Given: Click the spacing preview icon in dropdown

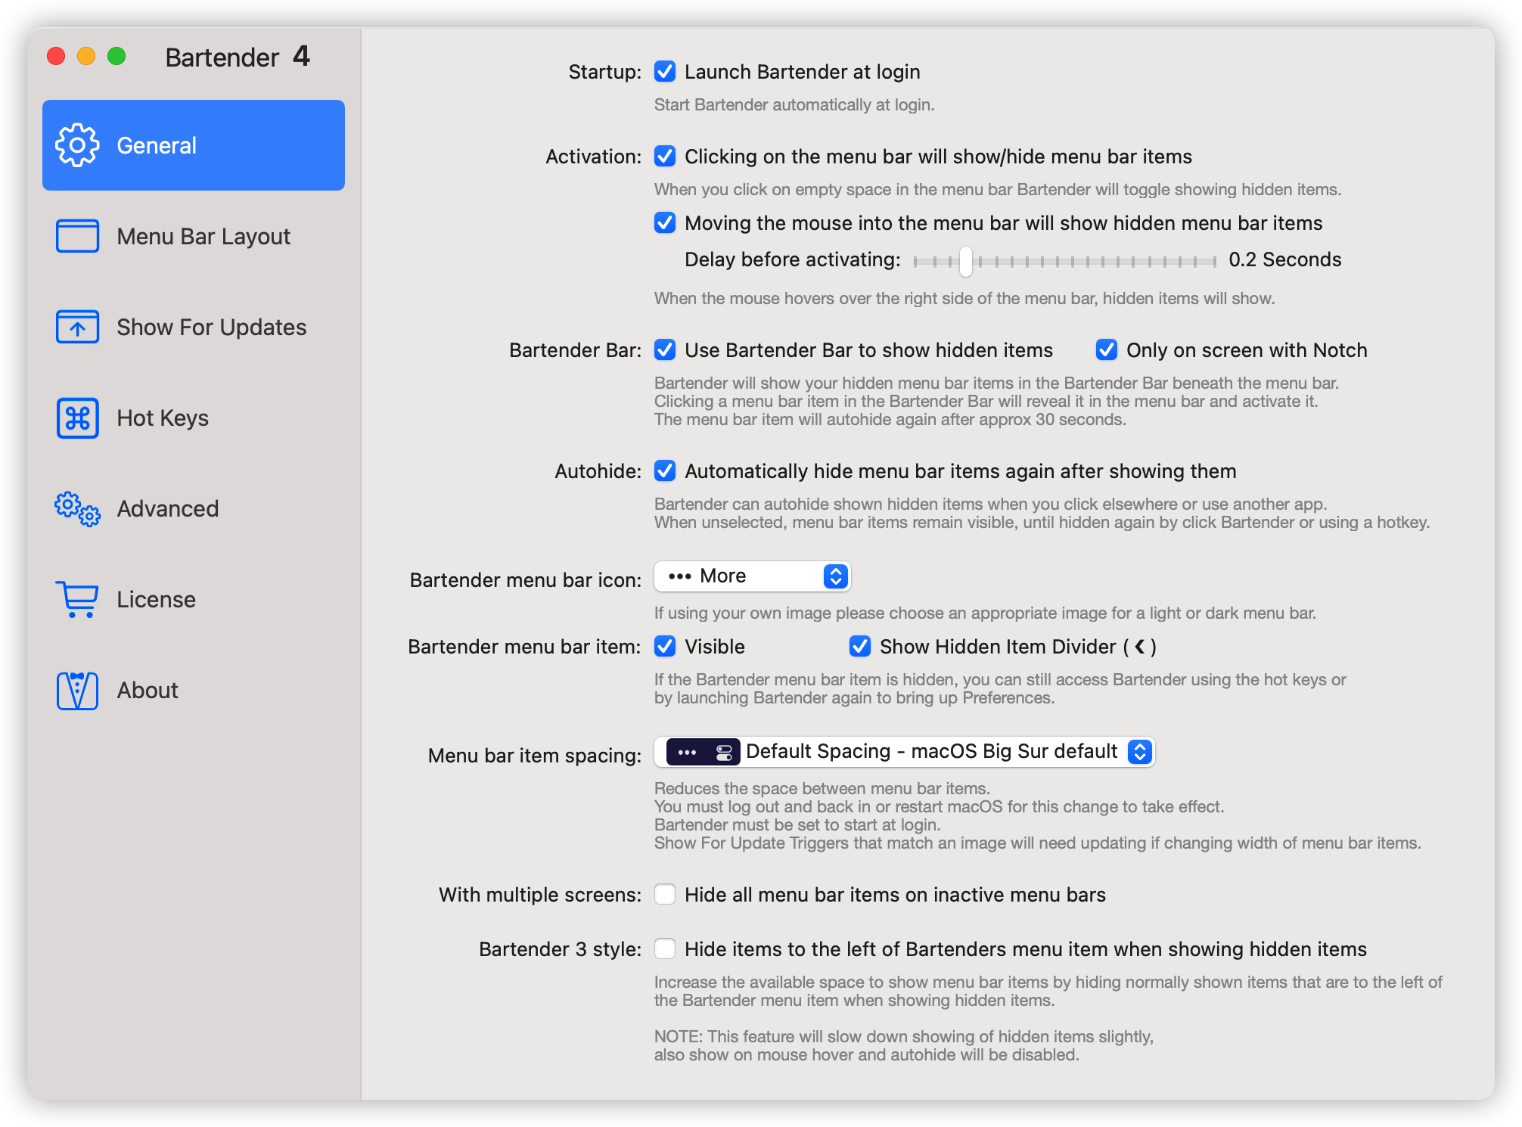Looking at the screenshot, I should pyautogui.click(x=703, y=752).
